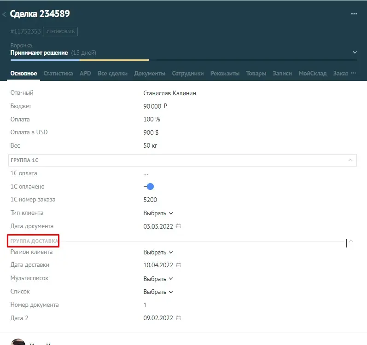Open the Все сделки tab
367x345 pixels.
(x=112, y=74)
